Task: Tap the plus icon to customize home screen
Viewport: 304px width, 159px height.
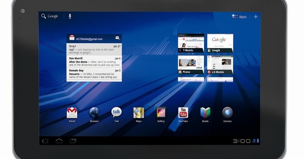Action: pos(256,17)
